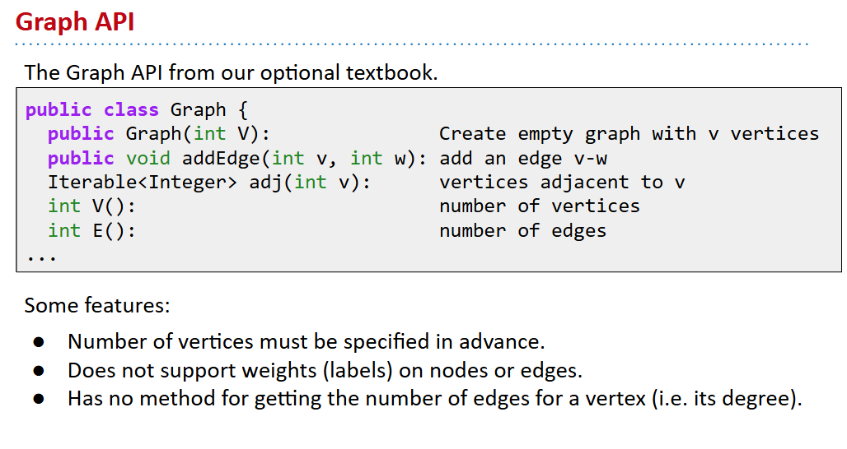Click the bullet 'Number of vertices must be specified in advance.'
Screen dimensions: 847x449
(306, 341)
